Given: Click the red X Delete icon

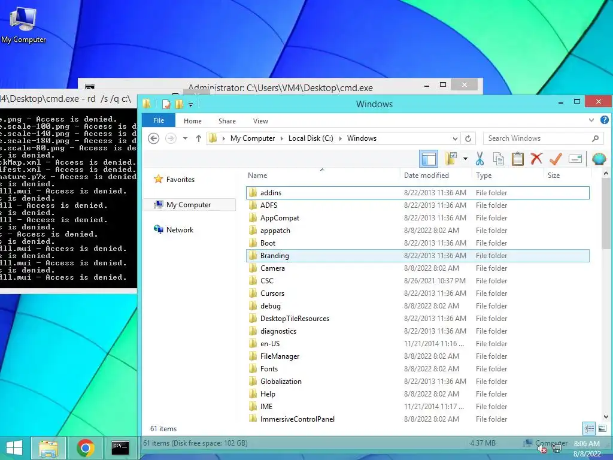Looking at the screenshot, I should [536, 159].
